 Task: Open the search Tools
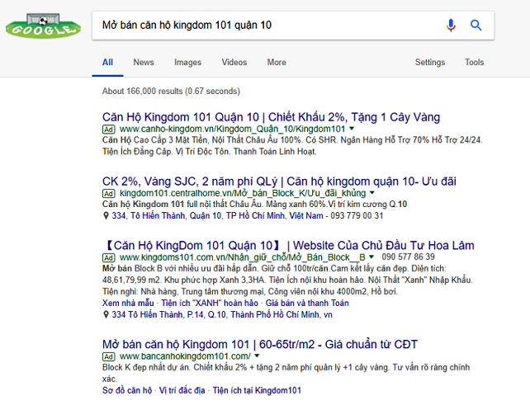click(x=474, y=62)
